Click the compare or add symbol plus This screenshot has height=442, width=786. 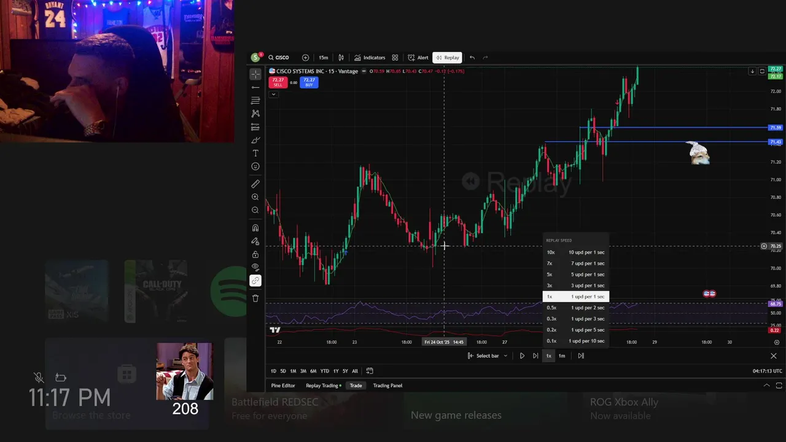(x=305, y=58)
